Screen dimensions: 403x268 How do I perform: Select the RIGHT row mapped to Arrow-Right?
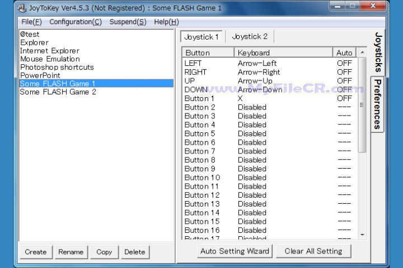coord(270,72)
